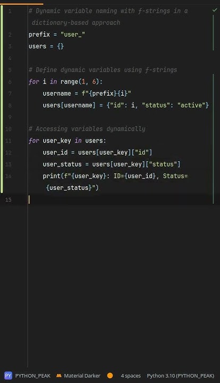This screenshot has height=383, width=220.
Task: Open the Python 3.10 interpreter selector
Action: point(181,376)
